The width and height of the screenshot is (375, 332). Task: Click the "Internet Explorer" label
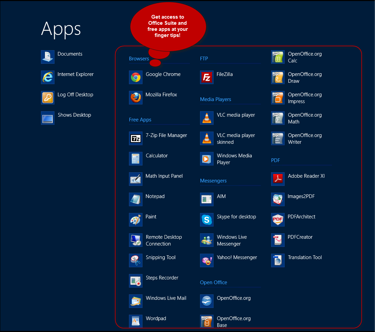[x=75, y=74]
